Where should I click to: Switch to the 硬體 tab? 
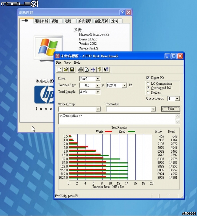56,21
